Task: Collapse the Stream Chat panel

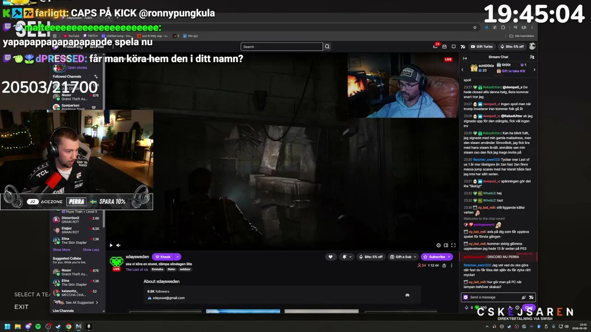Action: click(x=465, y=58)
